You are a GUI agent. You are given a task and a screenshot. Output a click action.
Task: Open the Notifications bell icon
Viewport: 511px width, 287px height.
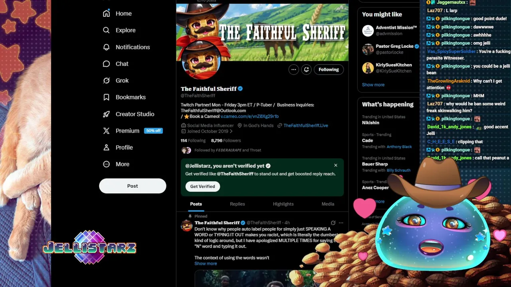(x=106, y=47)
